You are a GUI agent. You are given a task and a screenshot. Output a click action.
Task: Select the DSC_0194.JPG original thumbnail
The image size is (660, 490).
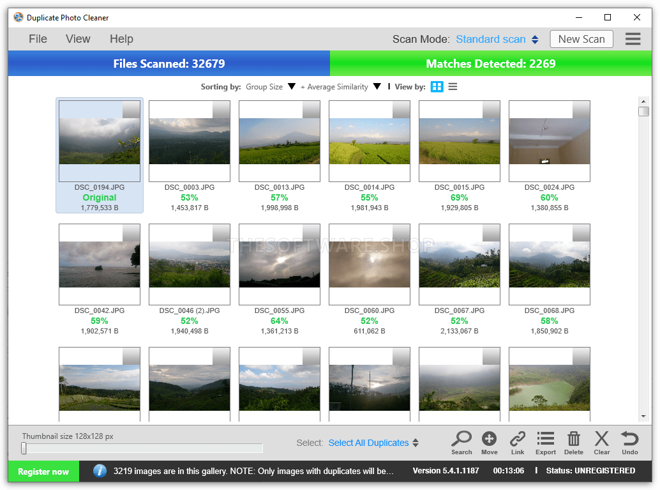coord(100,141)
